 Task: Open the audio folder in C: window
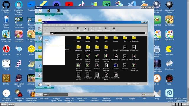[79, 39]
